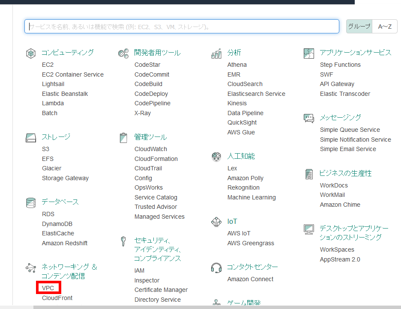Click the Management Tools clipboard icon
This screenshot has width=401, height=309.
[123, 138]
